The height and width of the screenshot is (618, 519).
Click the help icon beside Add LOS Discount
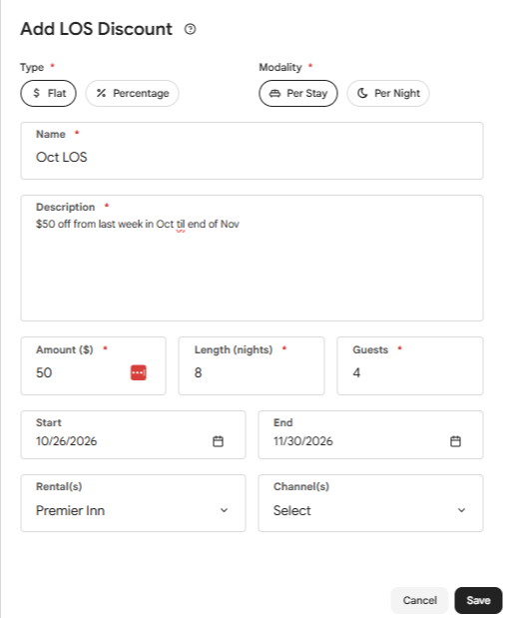point(190,29)
